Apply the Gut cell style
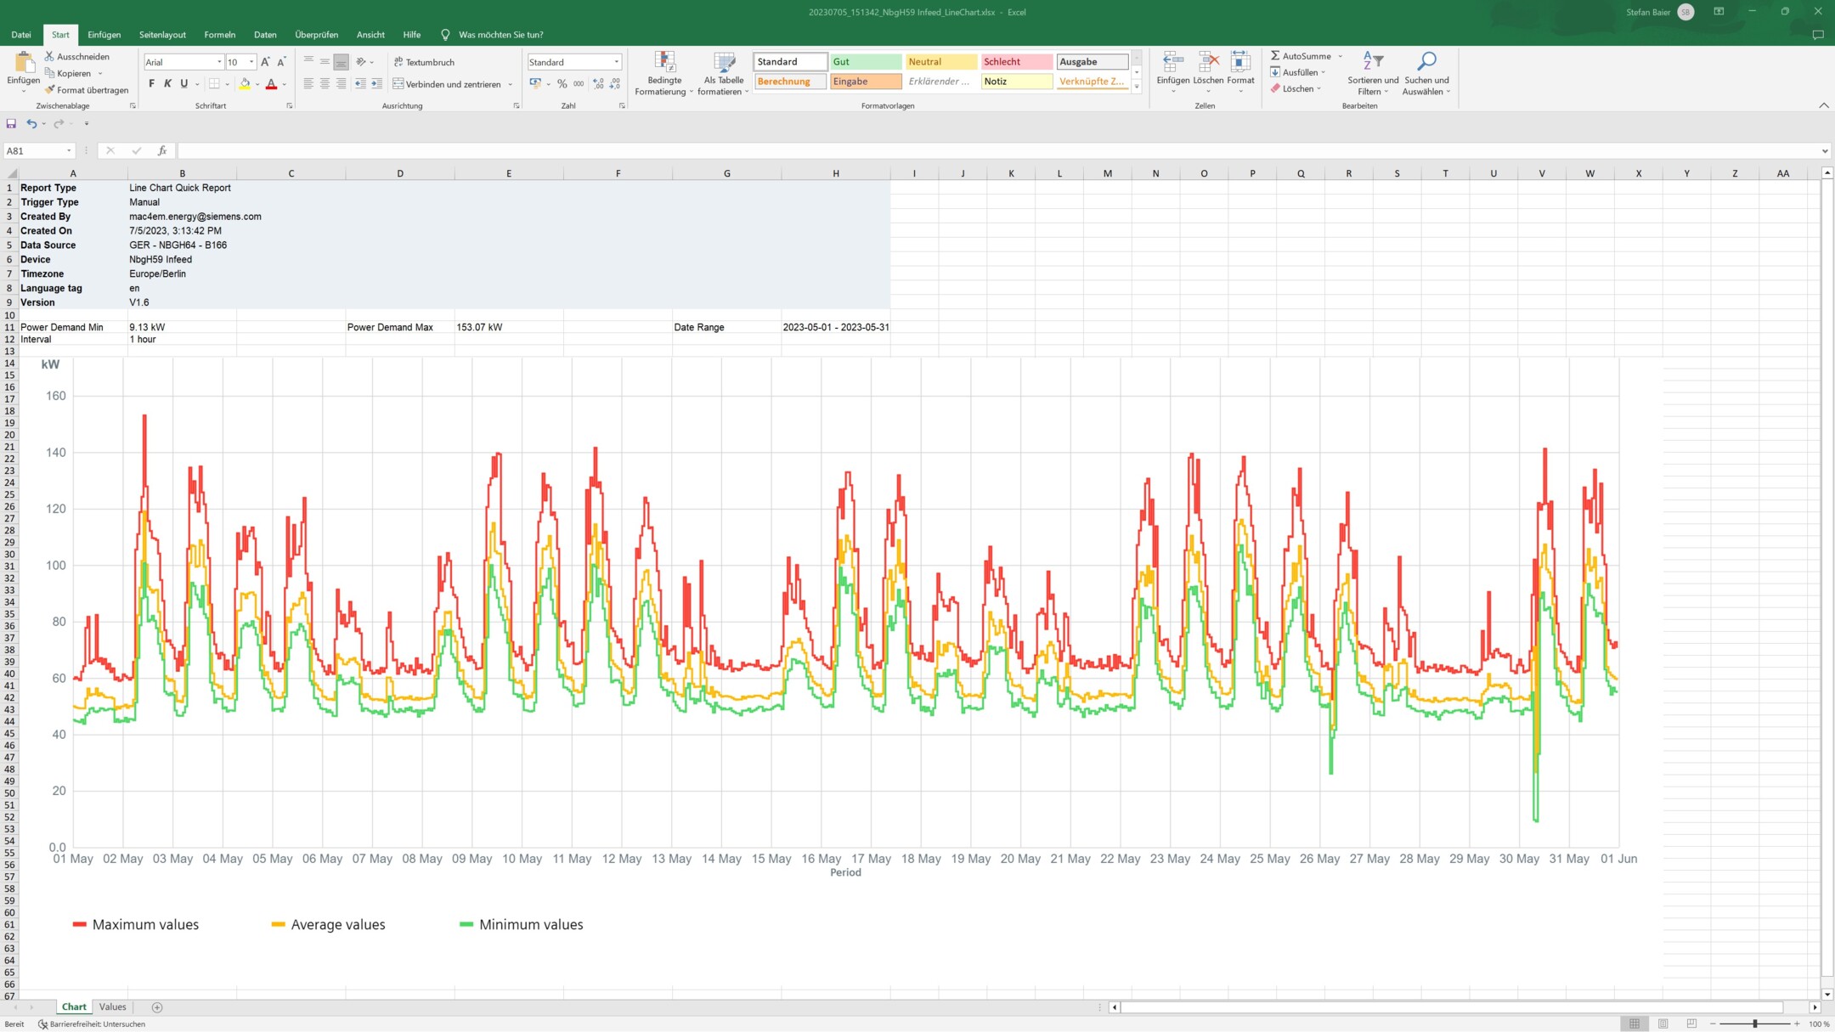This screenshot has height=1032, width=1835. (x=865, y=61)
